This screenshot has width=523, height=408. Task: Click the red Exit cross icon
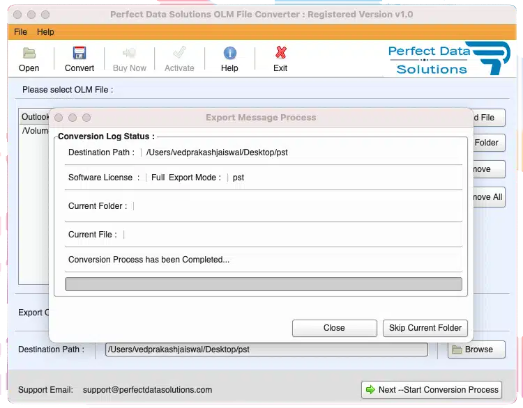pyautogui.click(x=280, y=53)
